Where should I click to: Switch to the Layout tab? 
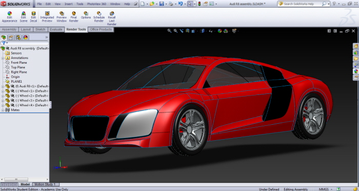26,29
